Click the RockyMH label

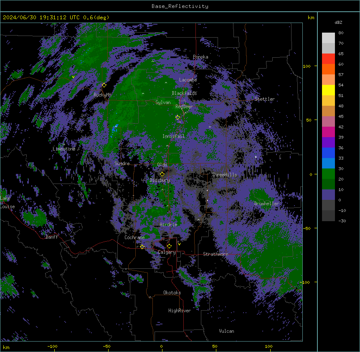coord(102,95)
